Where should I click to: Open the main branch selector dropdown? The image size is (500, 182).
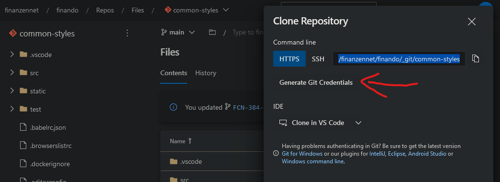point(178,32)
